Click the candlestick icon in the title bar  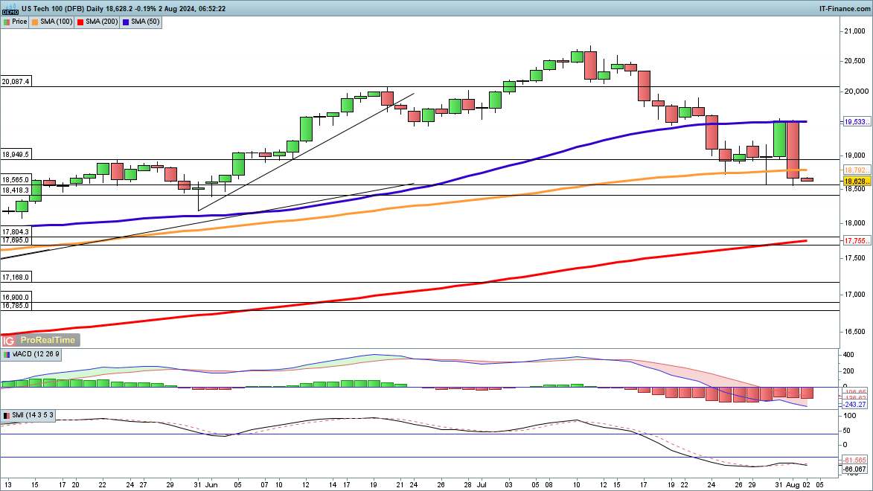[12, 7]
